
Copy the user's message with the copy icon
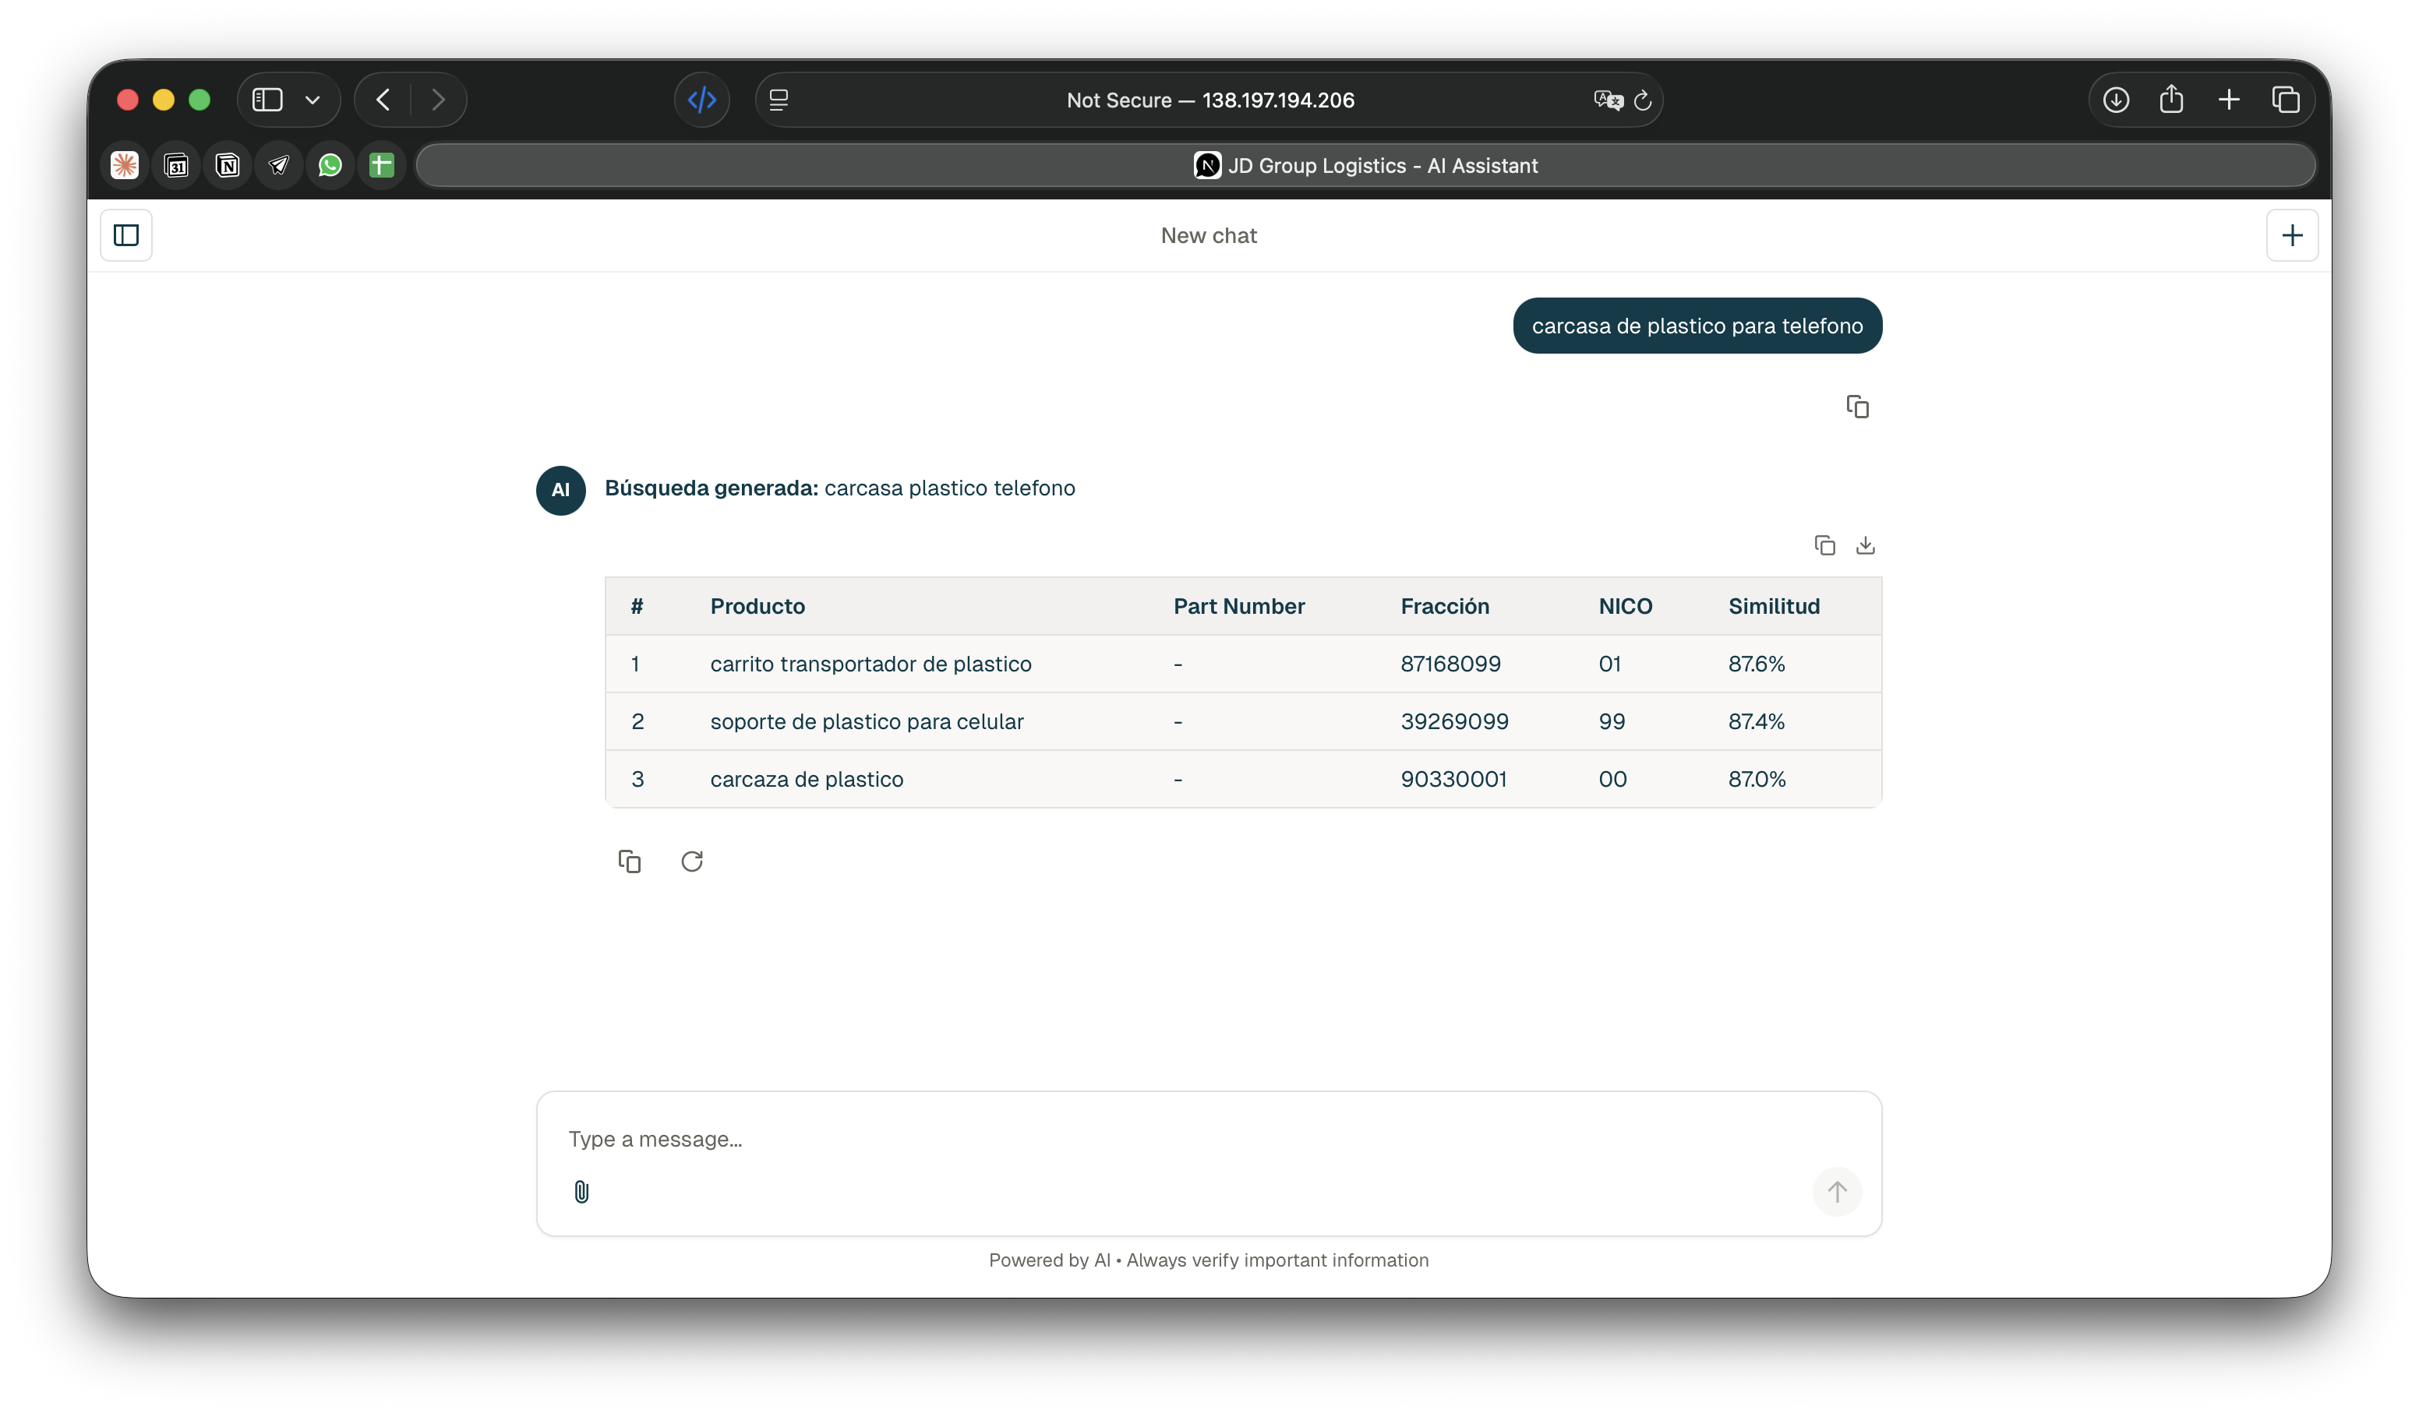click(x=1856, y=407)
